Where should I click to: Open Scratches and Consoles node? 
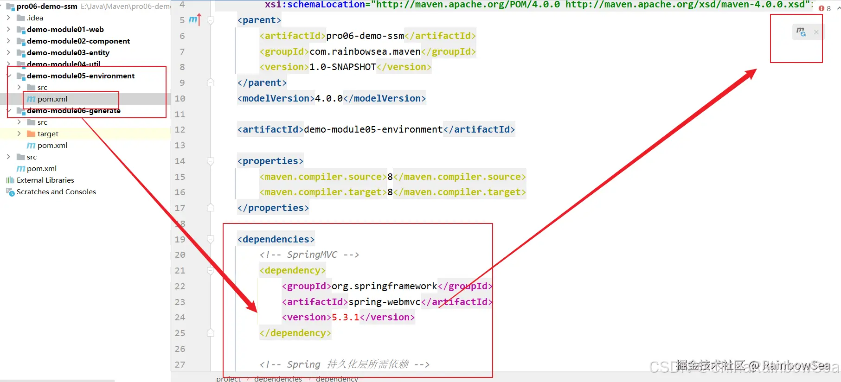pos(56,191)
